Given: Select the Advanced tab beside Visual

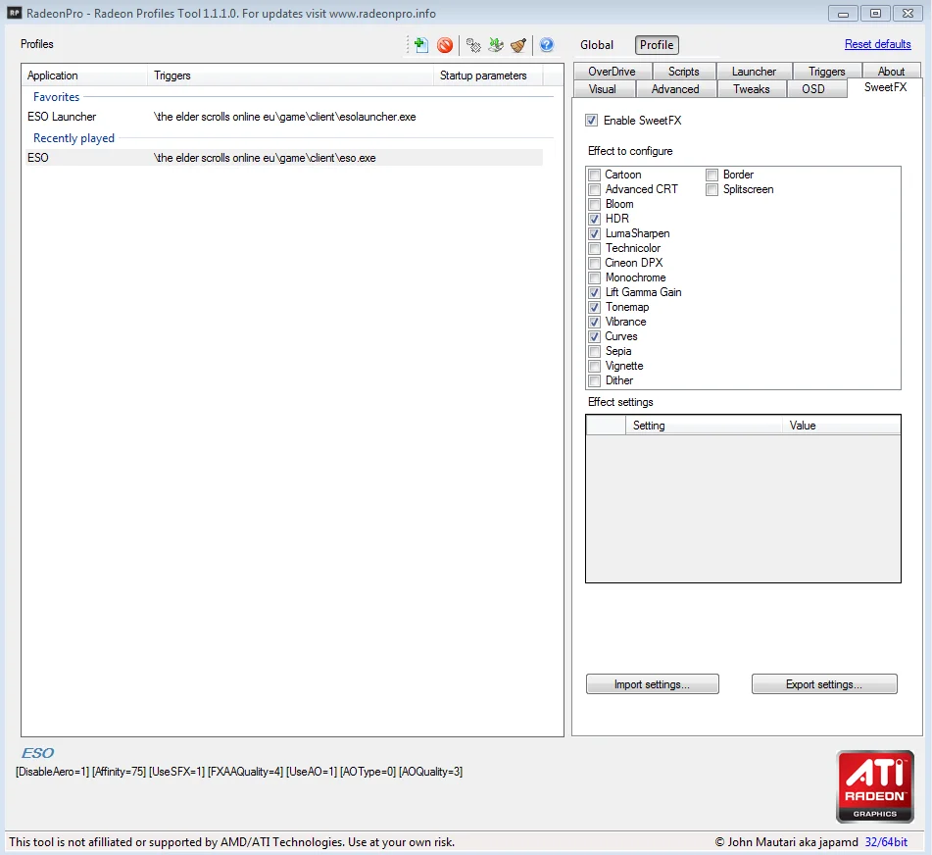Looking at the screenshot, I should coord(675,89).
